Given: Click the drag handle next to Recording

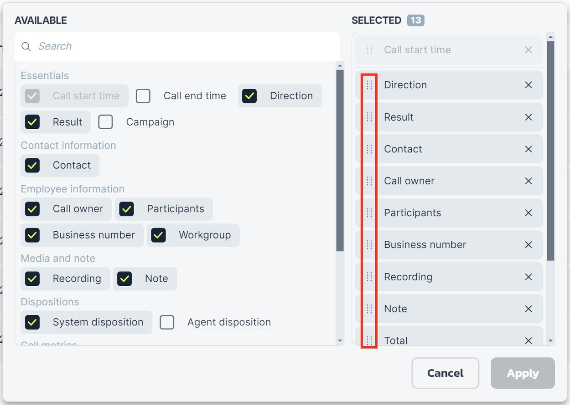Looking at the screenshot, I should pos(369,277).
